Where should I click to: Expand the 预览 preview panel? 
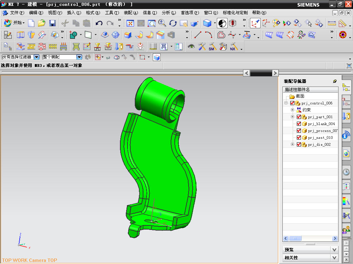[334, 250]
